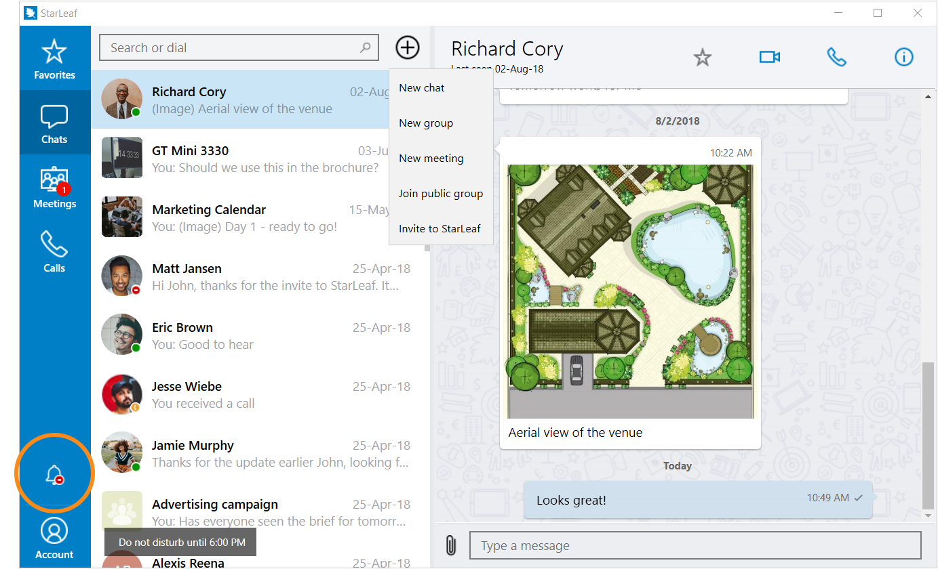Image resolution: width=938 pixels, height=569 pixels.
Task: Click the chat pane vertical scrollbar
Action: (928, 434)
